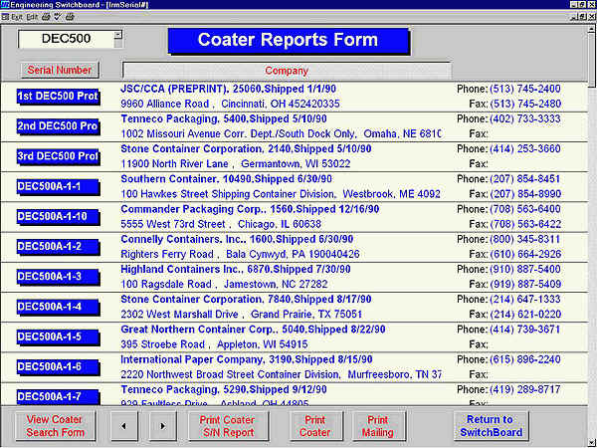
Task: Open serial number DEC500A-1-6
Action: (x=58, y=366)
